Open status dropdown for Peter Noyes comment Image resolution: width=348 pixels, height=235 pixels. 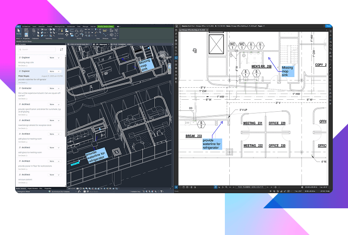pyautogui.click(x=53, y=71)
